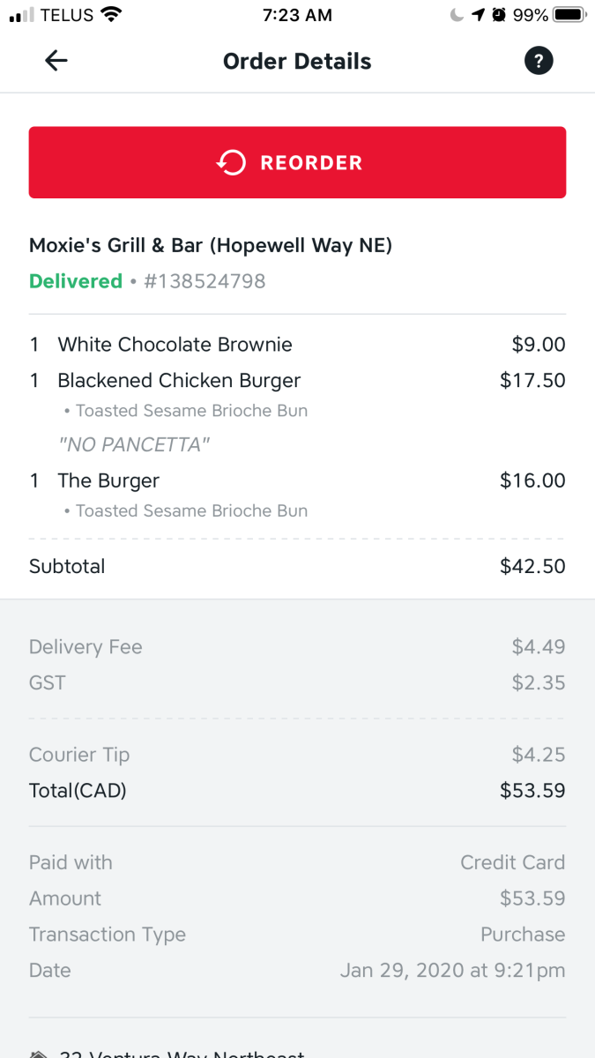The width and height of the screenshot is (595, 1058).
Task: Tap the green Delivered status label
Action: (76, 281)
